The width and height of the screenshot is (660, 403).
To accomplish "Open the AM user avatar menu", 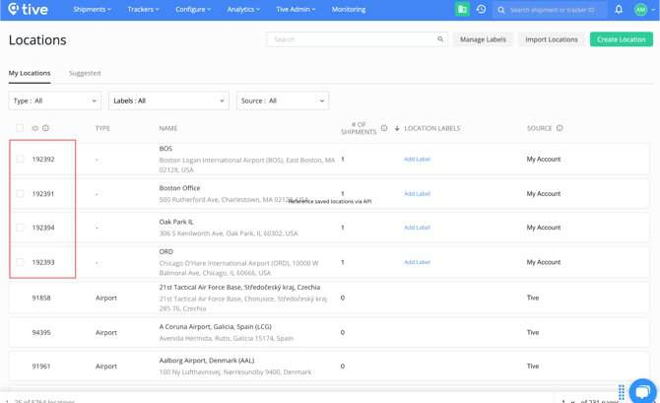I will pos(640,10).
